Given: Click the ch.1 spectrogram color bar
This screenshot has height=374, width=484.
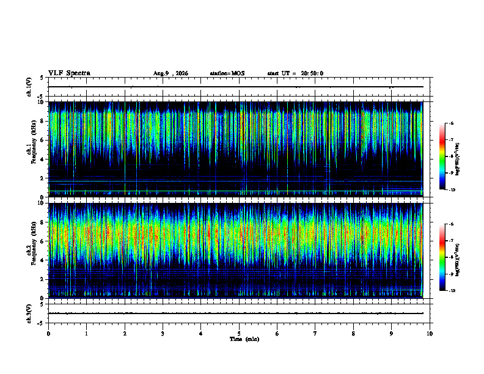Looking at the screenshot, I should [442, 156].
